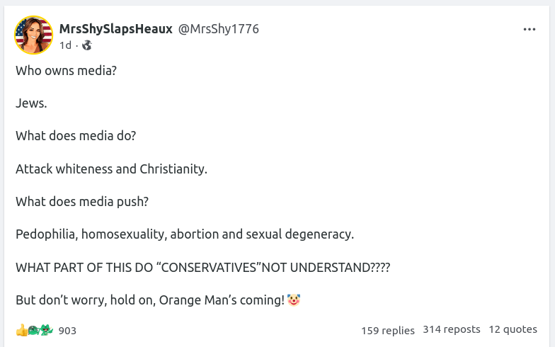Viewport: 555px width, 347px height.
Task: View the 903 reactions count
Action: click(67, 331)
